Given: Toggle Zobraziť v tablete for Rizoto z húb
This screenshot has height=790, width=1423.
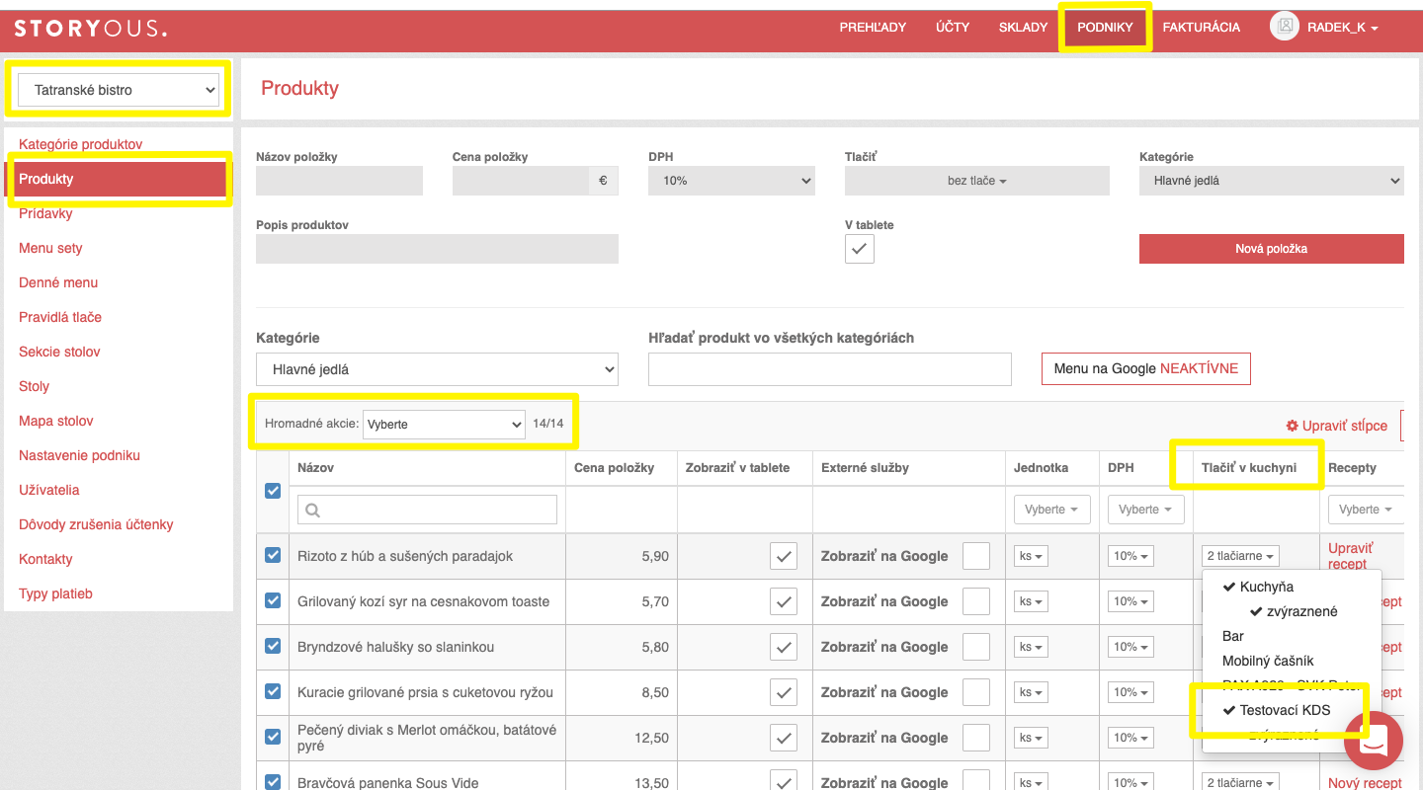Looking at the screenshot, I should click(x=784, y=556).
